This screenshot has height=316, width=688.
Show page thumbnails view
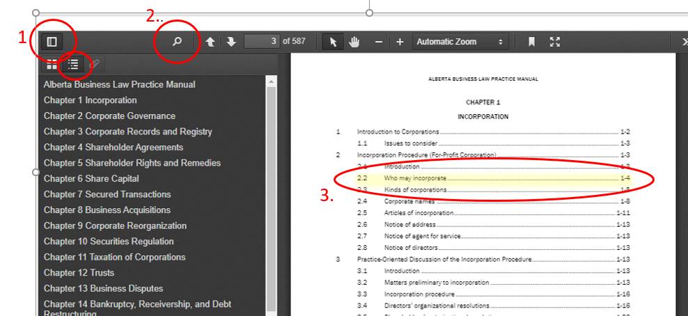point(52,65)
